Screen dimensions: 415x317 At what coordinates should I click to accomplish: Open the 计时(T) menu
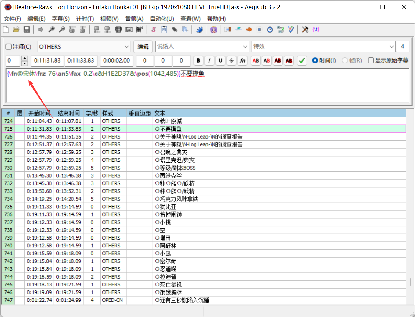point(85,19)
